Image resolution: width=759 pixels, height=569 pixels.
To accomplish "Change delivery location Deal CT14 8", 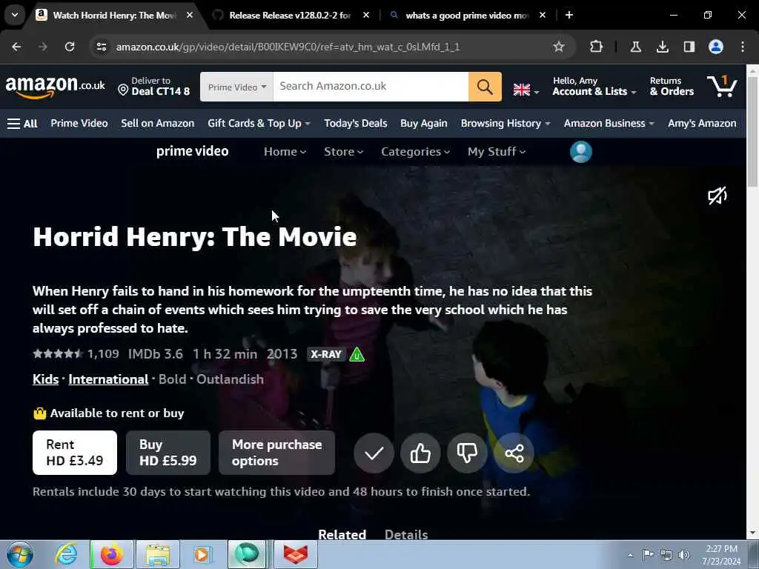I will pos(154,86).
